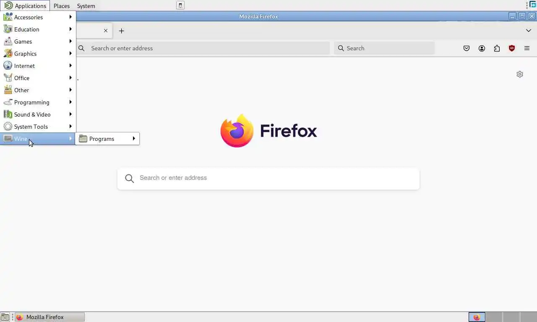The height and width of the screenshot is (322, 537).
Task: Open the Other menu category
Action: click(x=38, y=90)
